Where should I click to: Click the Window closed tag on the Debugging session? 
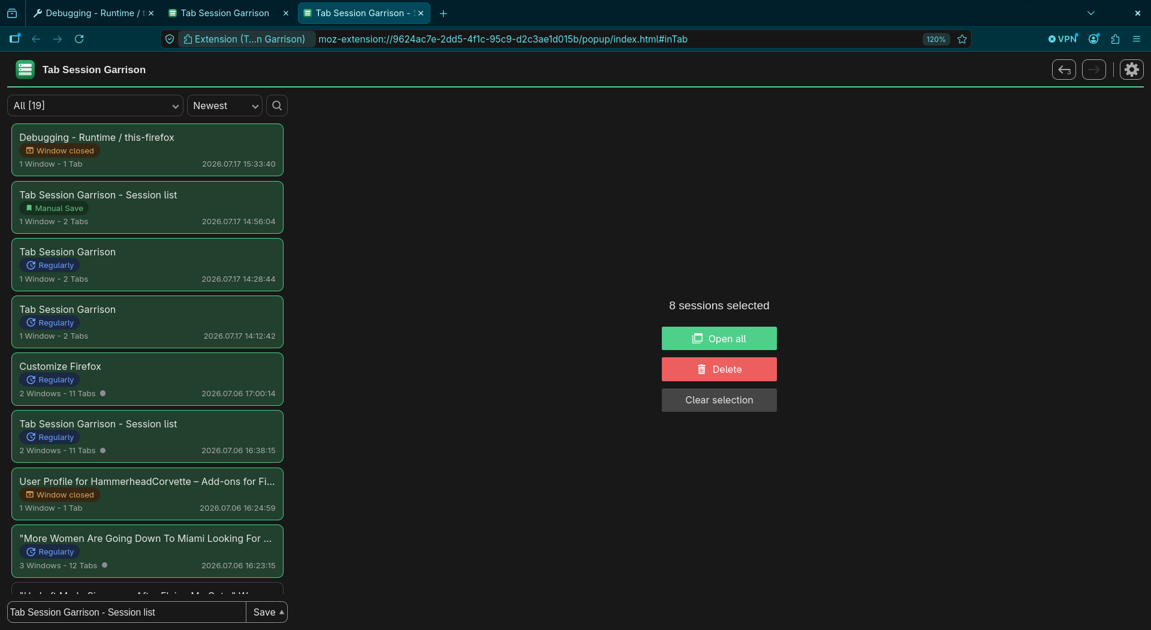[x=59, y=150]
